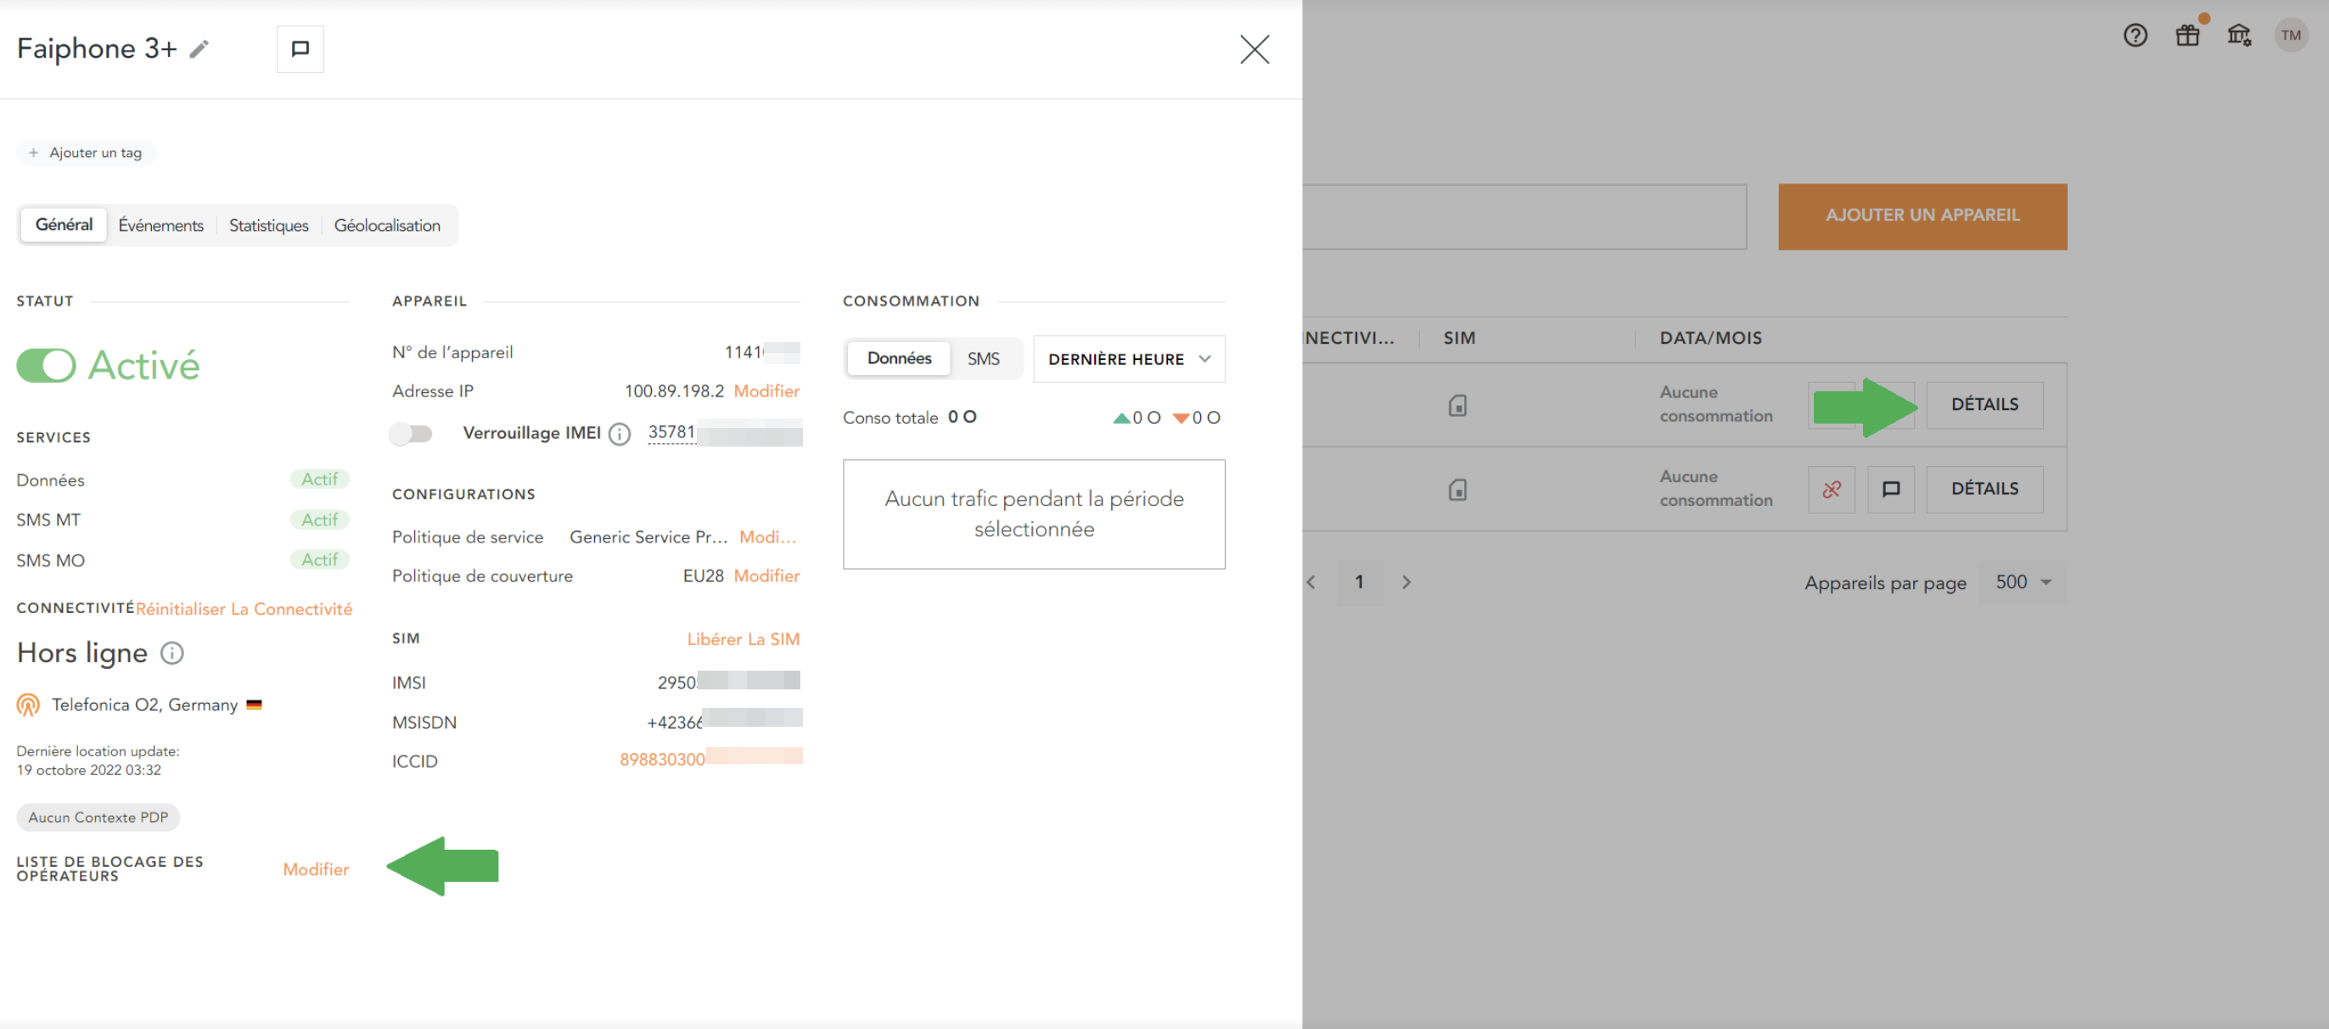Modify the liste de blocage des opérateurs

[x=316, y=869]
